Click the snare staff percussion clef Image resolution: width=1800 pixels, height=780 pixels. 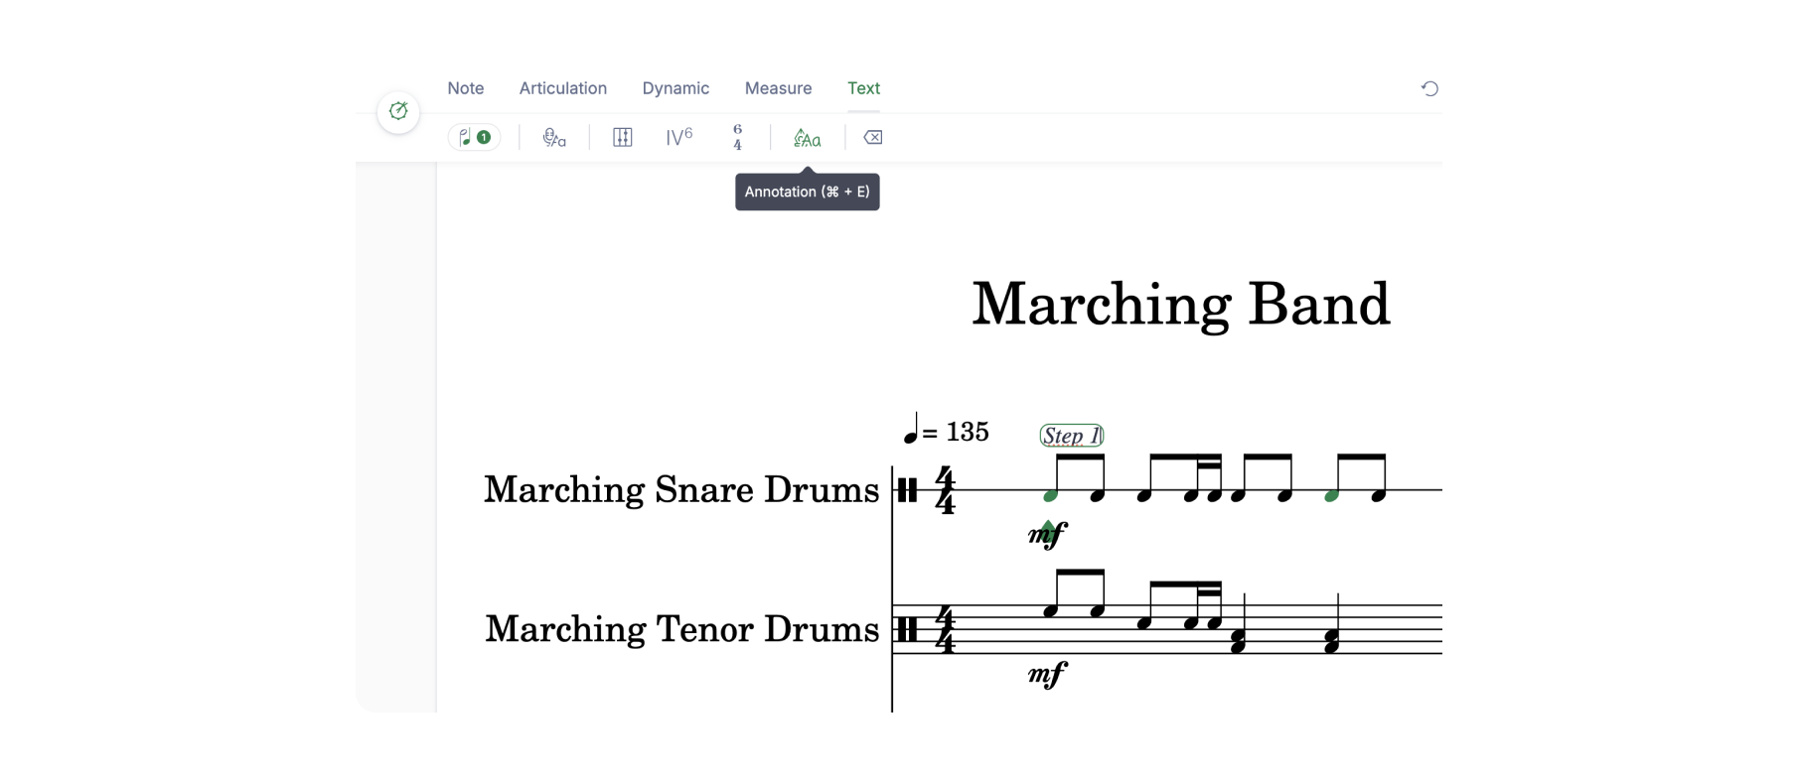[907, 490]
